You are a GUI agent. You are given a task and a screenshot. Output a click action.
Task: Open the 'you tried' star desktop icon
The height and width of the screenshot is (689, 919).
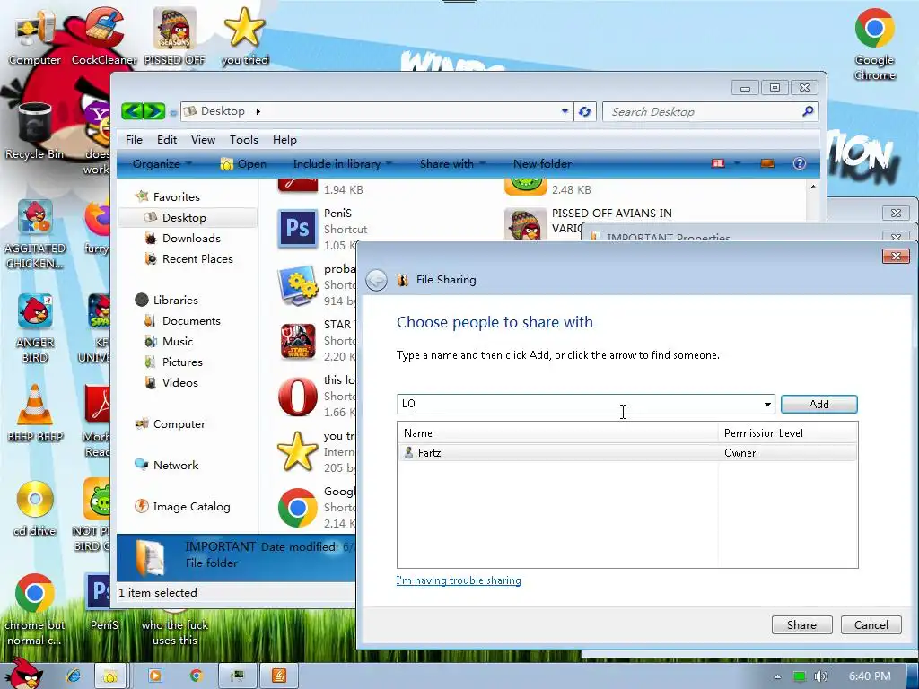(x=244, y=35)
